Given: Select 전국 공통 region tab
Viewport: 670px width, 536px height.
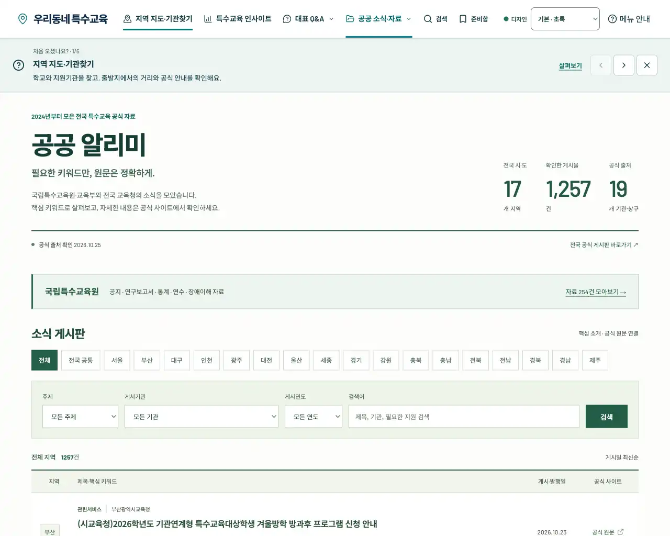Looking at the screenshot, I should [81, 360].
